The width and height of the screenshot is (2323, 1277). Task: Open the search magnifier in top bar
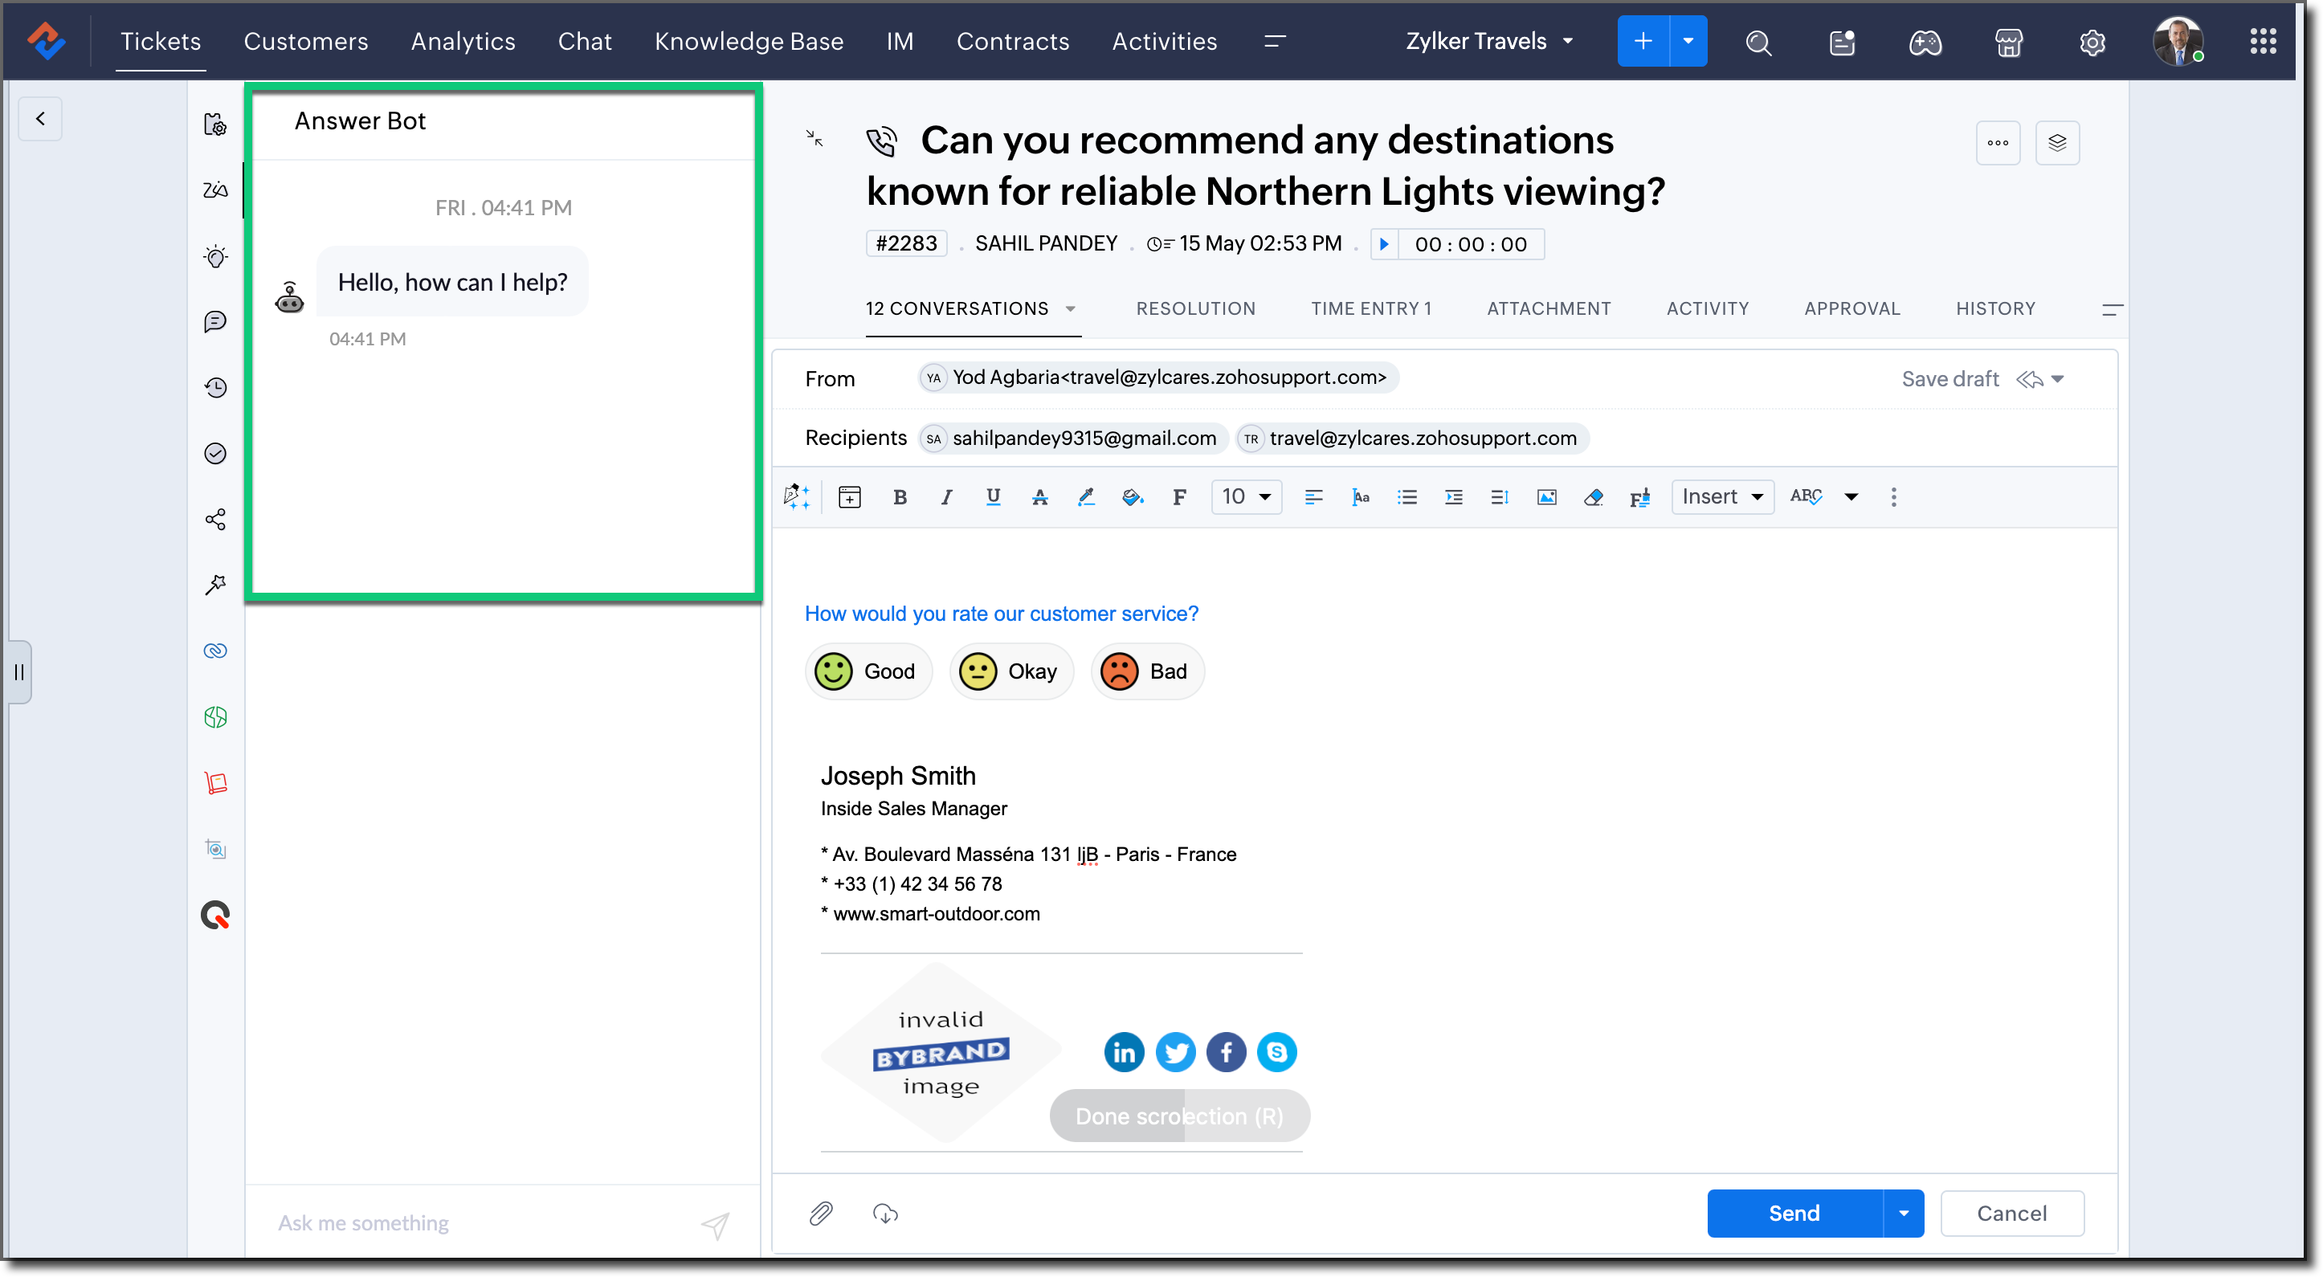1758,43
